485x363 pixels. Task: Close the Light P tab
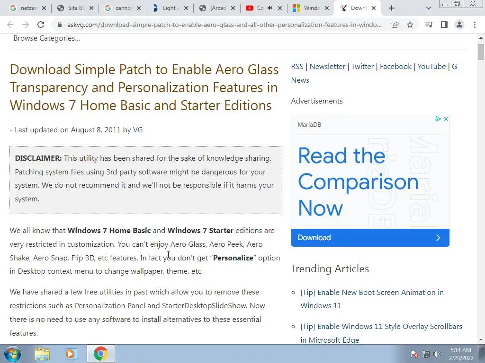point(186,8)
